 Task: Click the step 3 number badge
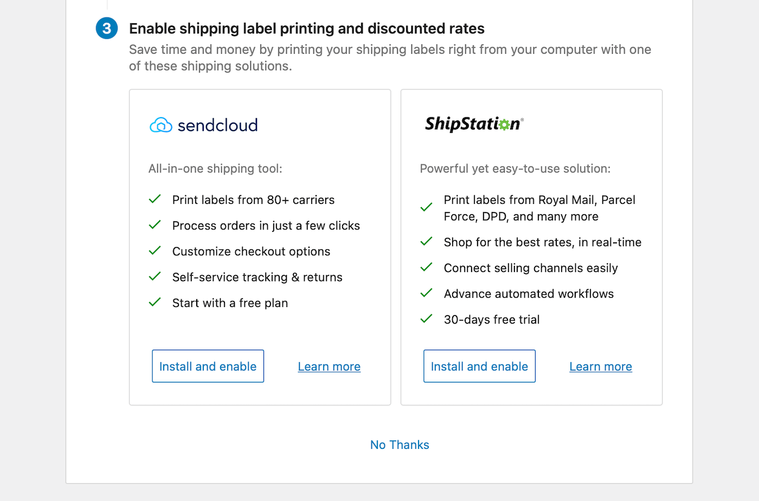pyautogui.click(x=107, y=28)
